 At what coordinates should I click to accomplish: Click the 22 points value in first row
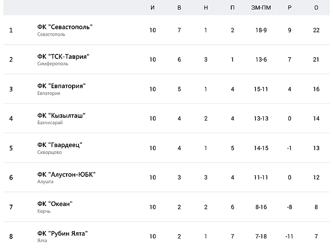pyautogui.click(x=316, y=30)
